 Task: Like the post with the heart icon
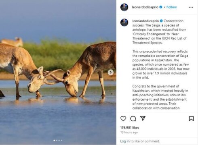coord(123,118)
